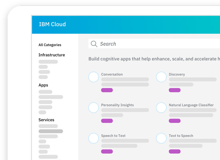Open the Personality Insights service icon

[94, 108]
